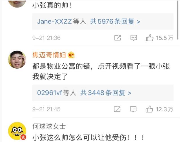Share the 9-21 21:45 comment
This screenshot has height=142, width=180.
click(117, 109)
